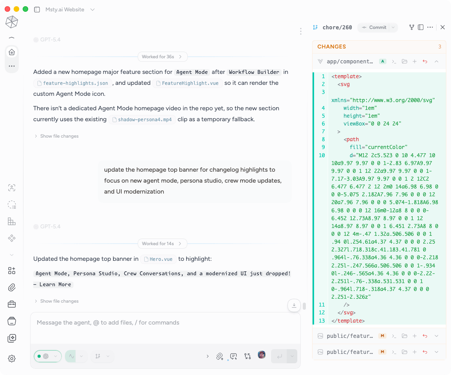This screenshot has height=375, width=451.
Task: Toggle the side panel layout icon
Action: click(x=421, y=27)
